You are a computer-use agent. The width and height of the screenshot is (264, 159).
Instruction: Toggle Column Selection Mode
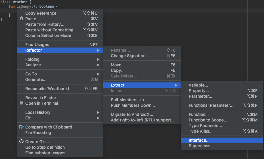[x=48, y=35]
